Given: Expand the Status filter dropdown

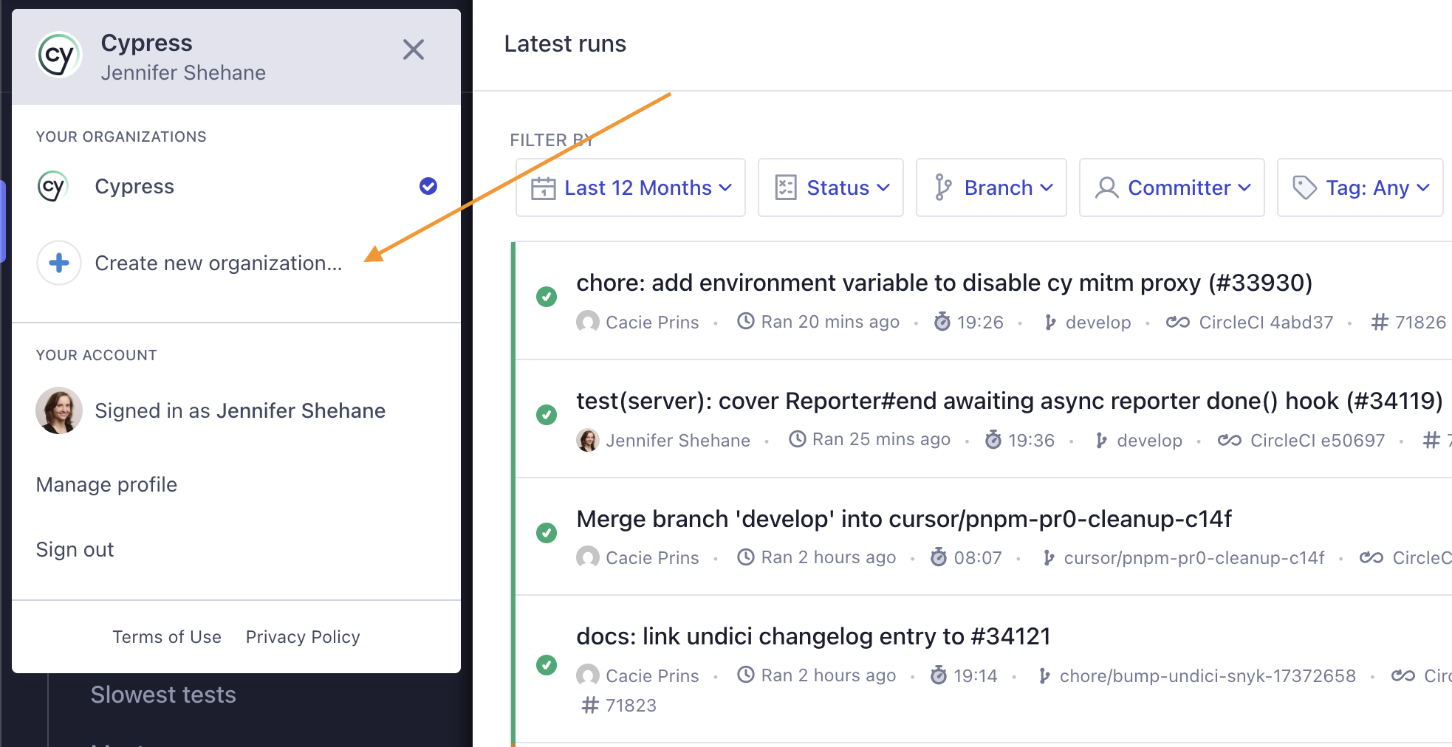Looking at the screenshot, I should tap(831, 187).
